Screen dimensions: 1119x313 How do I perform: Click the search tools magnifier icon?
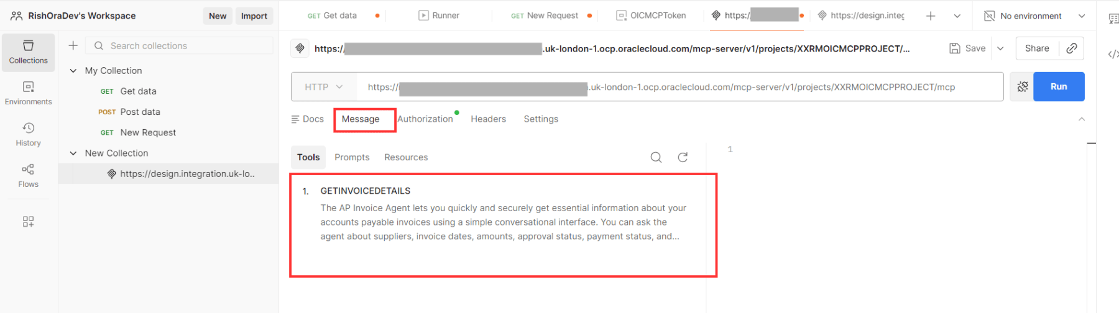click(x=656, y=157)
